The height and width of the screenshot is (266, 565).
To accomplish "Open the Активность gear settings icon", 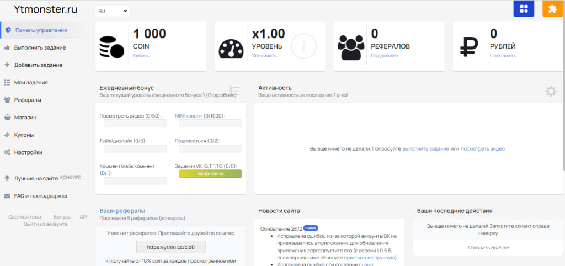I will point(551,91).
